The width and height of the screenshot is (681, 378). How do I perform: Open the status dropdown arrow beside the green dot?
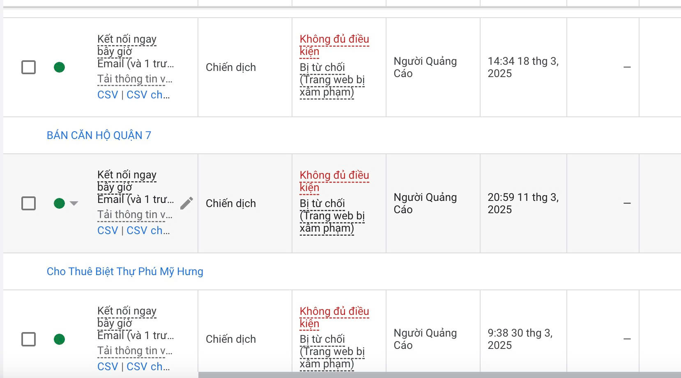pos(74,203)
